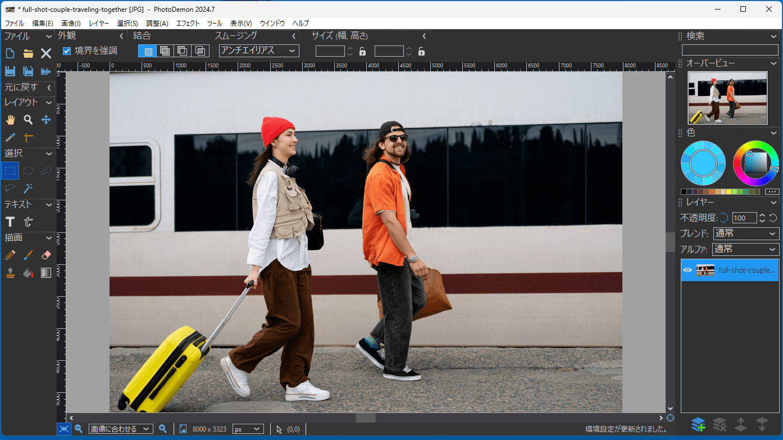Select the basic Text tool
The image size is (783, 440).
pyautogui.click(x=10, y=222)
